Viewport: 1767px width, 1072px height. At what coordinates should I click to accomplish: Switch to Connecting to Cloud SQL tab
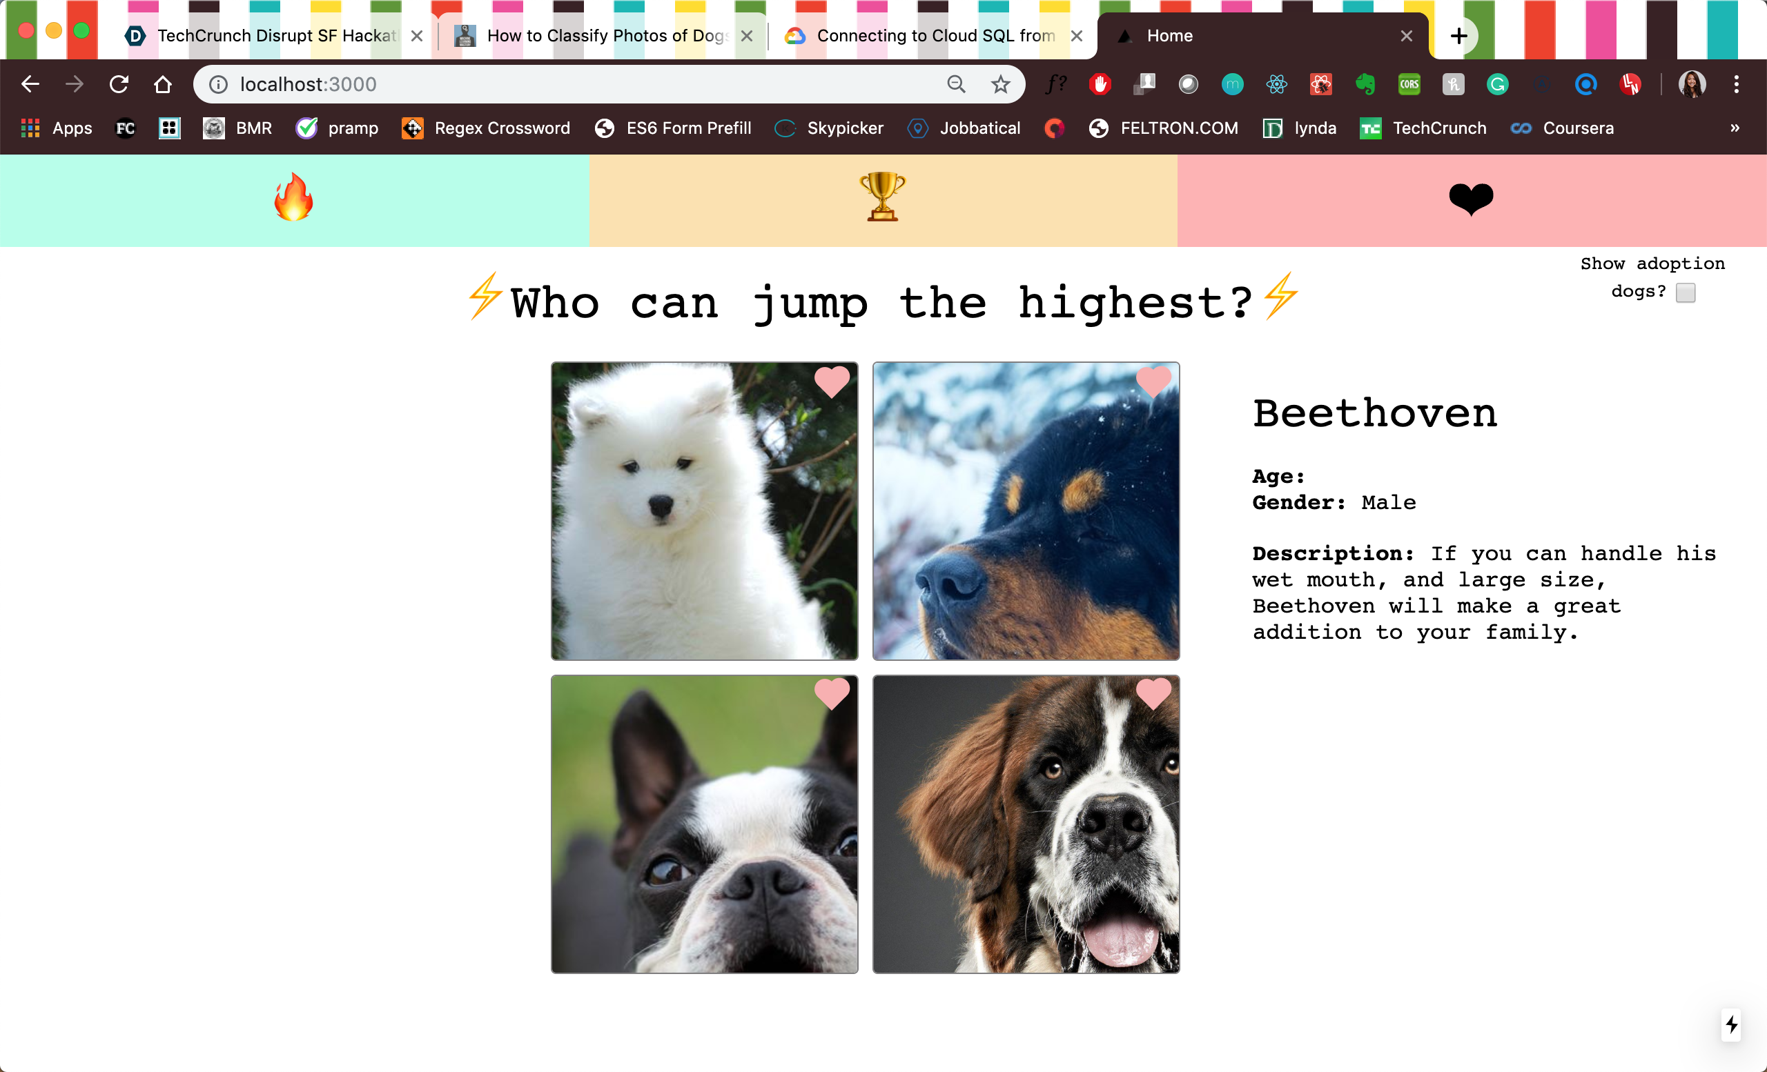pyautogui.click(x=935, y=36)
